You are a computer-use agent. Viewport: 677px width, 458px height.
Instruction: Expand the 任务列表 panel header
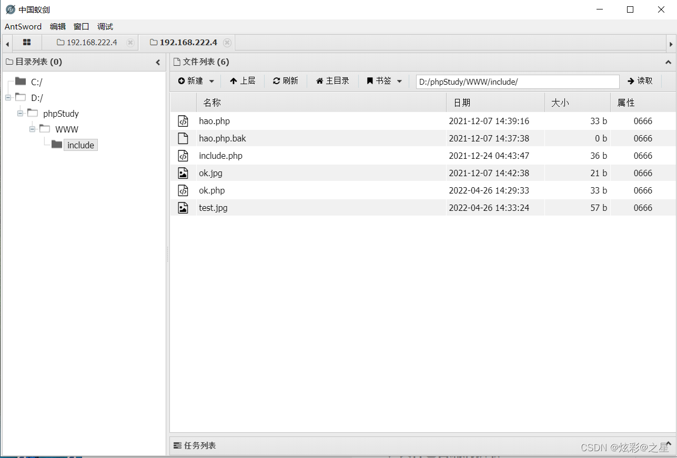click(x=422, y=445)
